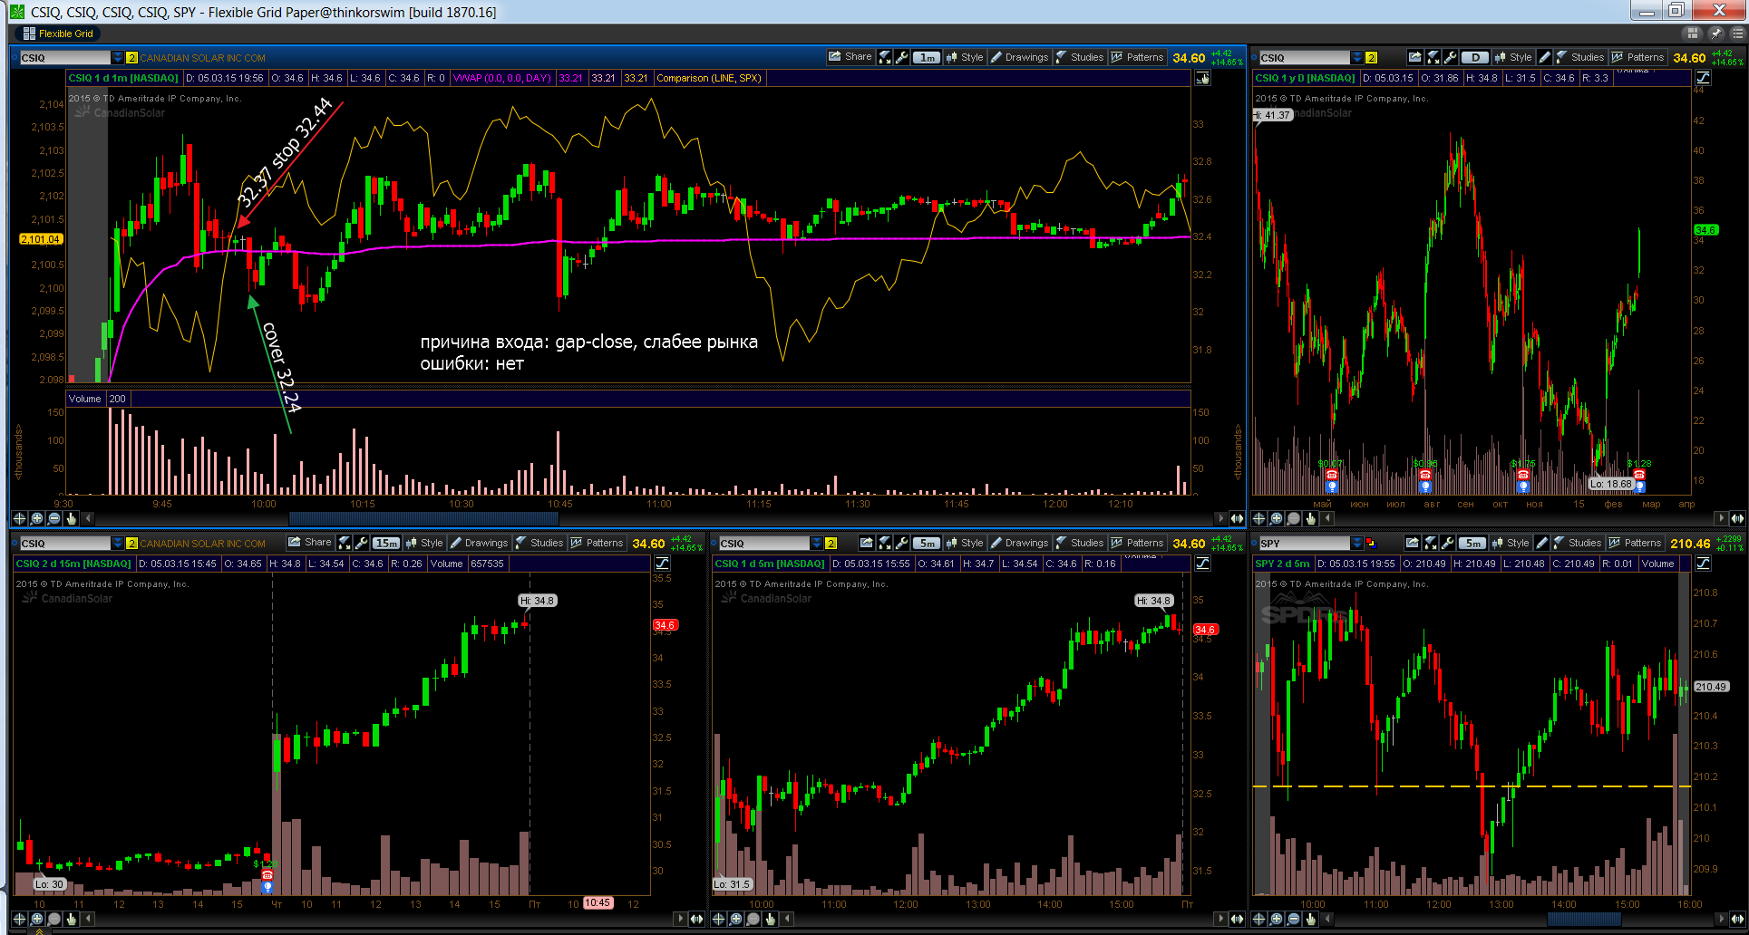Screen dimensions: 1749x935
Task: Open wrench settings icon in 1m chart
Action: (x=902, y=57)
